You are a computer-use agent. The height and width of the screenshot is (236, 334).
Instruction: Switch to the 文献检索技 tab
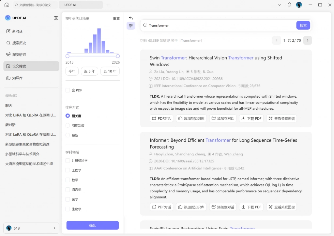(34, 5)
